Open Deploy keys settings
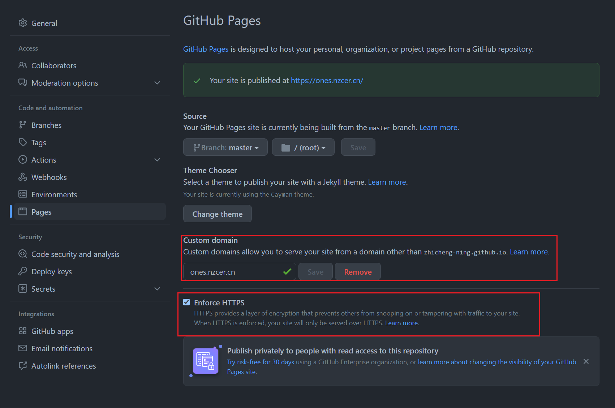This screenshot has width=615, height=408. coord(52,271)
